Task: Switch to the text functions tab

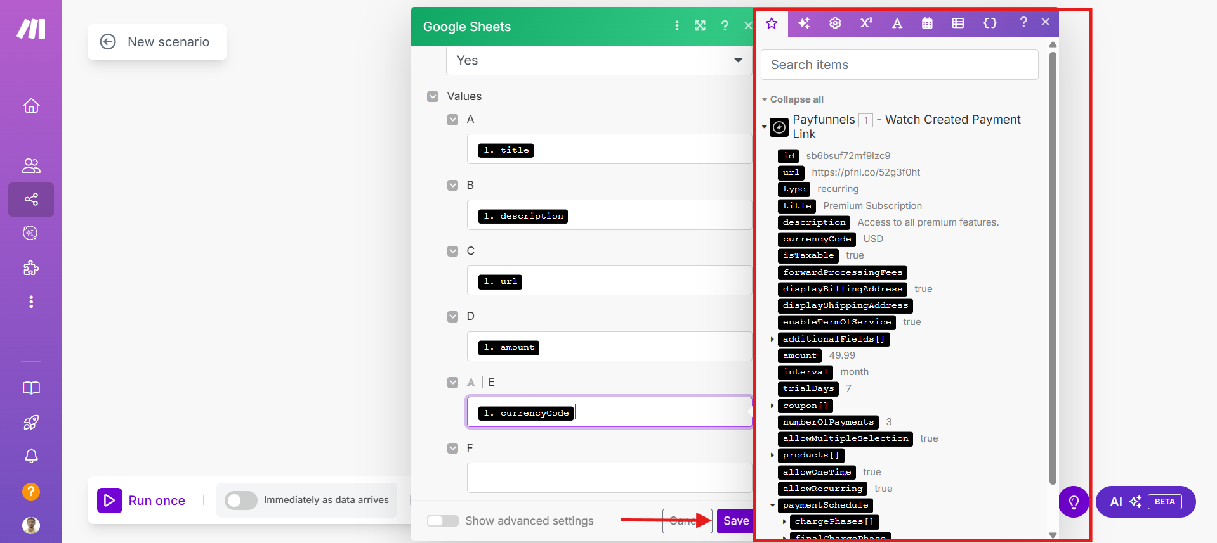Action: [x=897, y=23]
